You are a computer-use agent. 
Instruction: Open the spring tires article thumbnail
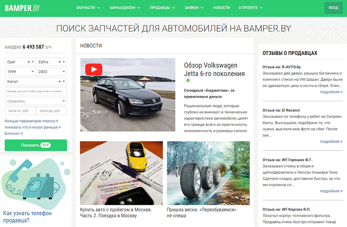point(208,172)
